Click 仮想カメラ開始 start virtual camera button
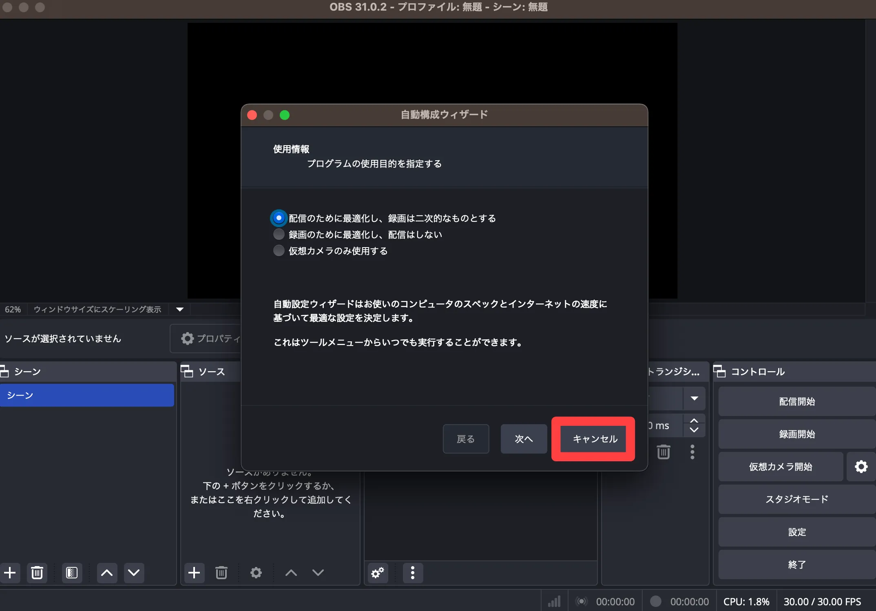 coord(781,467)
